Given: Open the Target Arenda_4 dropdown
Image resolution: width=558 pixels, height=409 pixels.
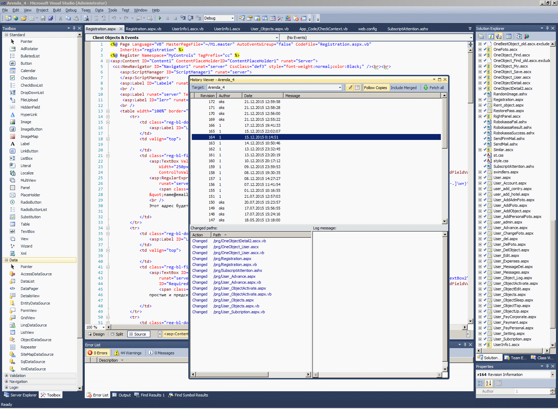Looking at the screenshot, I should (x=340, y=87).
